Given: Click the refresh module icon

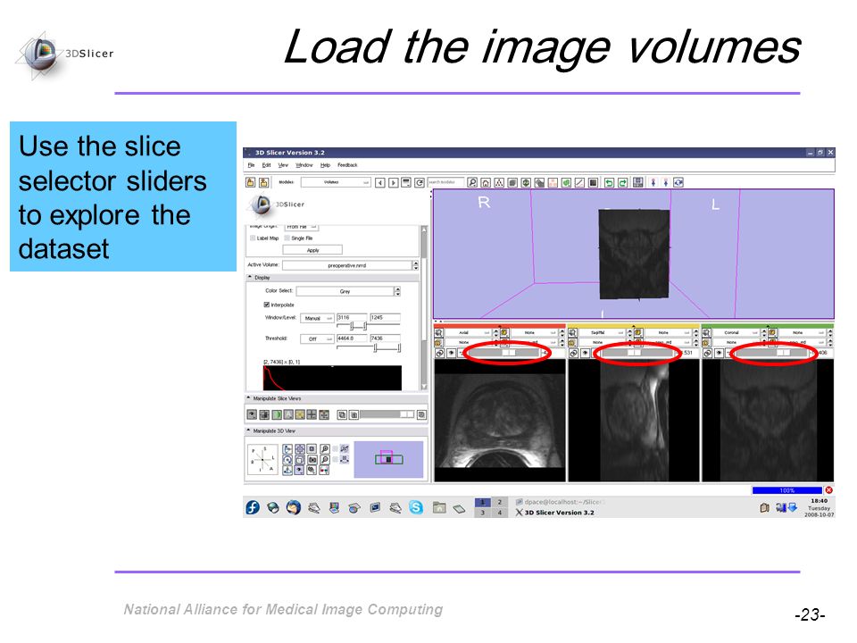Looking at the screenshot, I should pos(420,182).
